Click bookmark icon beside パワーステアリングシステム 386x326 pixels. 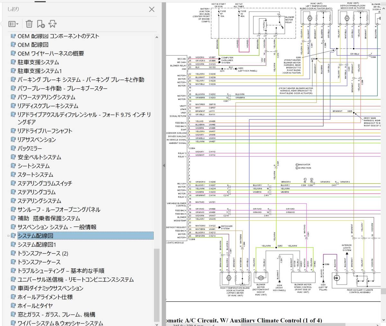click(x=13, y=97)
